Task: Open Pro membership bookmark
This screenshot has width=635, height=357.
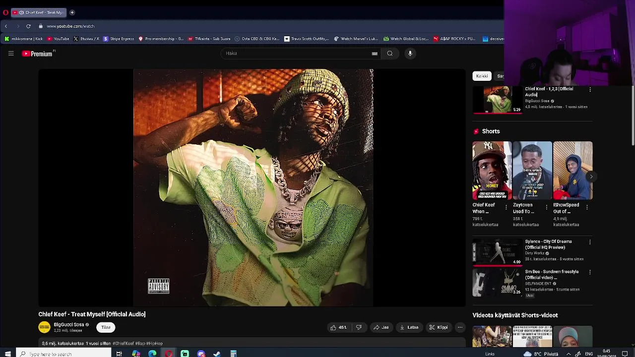Action: pyautogui.click(x=161, y=39)
